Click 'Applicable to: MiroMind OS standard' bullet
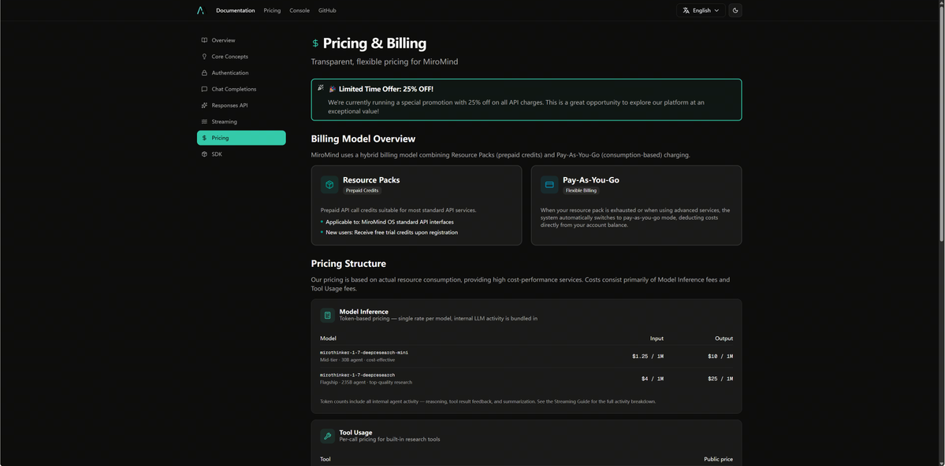 pos(390,222)
